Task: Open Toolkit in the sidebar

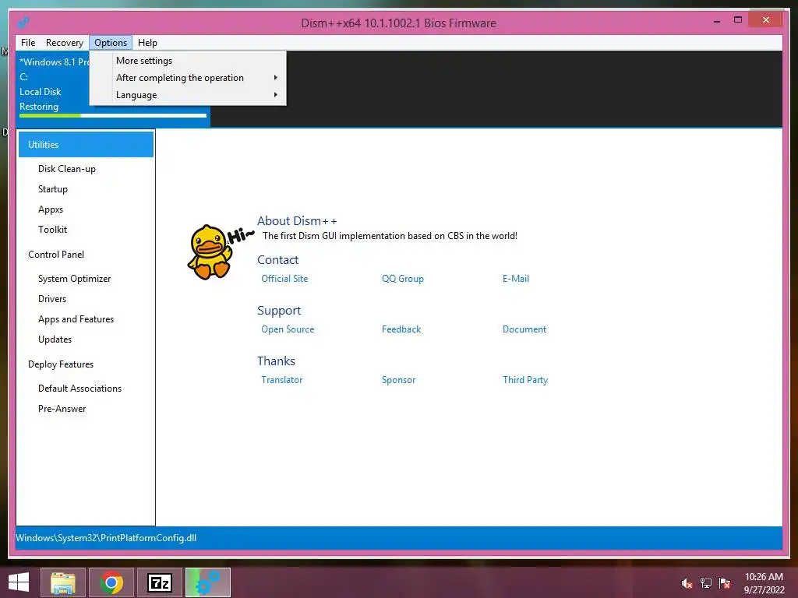Action: [x=52, y=230]
